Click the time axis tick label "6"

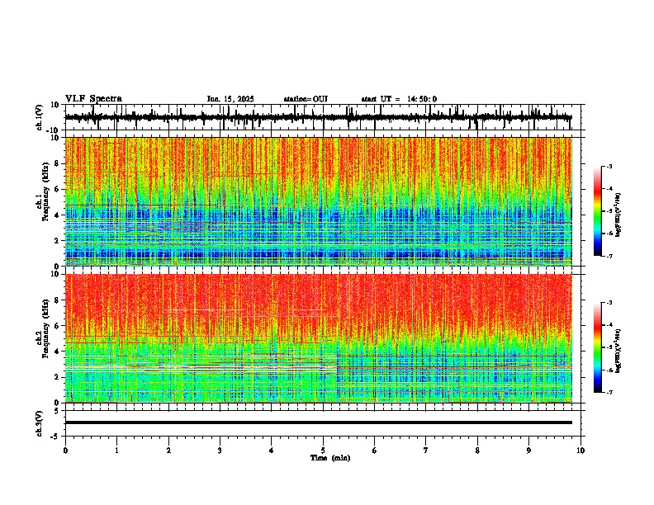[375, 451]
